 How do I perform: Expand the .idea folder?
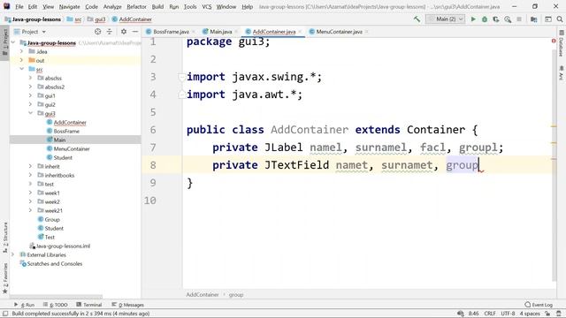[21, 51]
